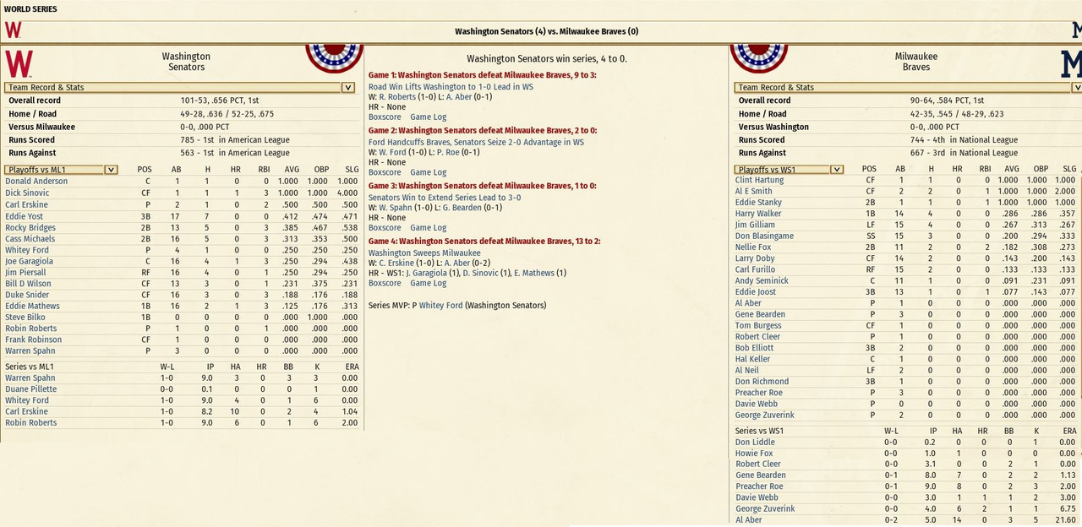Click the Washington W logo in header bar
Viewport: 1082px width, 527px height.
click(13, 30)
